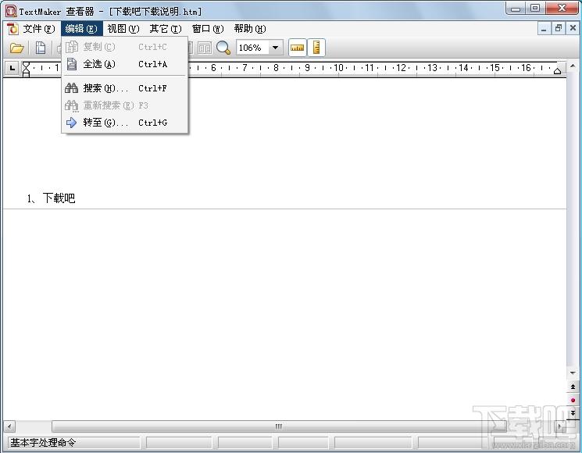582x453 pixels.
Task: Open the zoom level dropdown arrow
Action: [276, 48]
